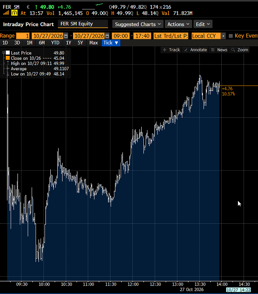This screenshot has width=258, height=294.
Task: Click the L 48.14 low value in header
Action: (147, 13)
